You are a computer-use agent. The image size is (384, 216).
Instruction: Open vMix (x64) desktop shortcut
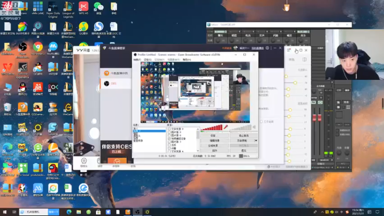click(38, 9)
